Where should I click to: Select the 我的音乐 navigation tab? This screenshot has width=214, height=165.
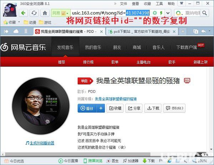(93, 47)
